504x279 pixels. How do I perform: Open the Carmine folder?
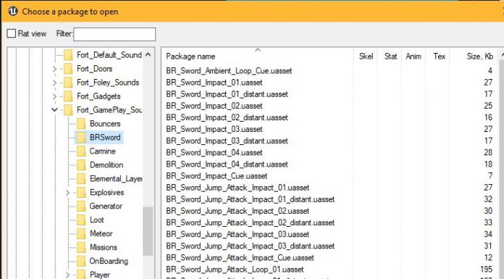(103, 151)
